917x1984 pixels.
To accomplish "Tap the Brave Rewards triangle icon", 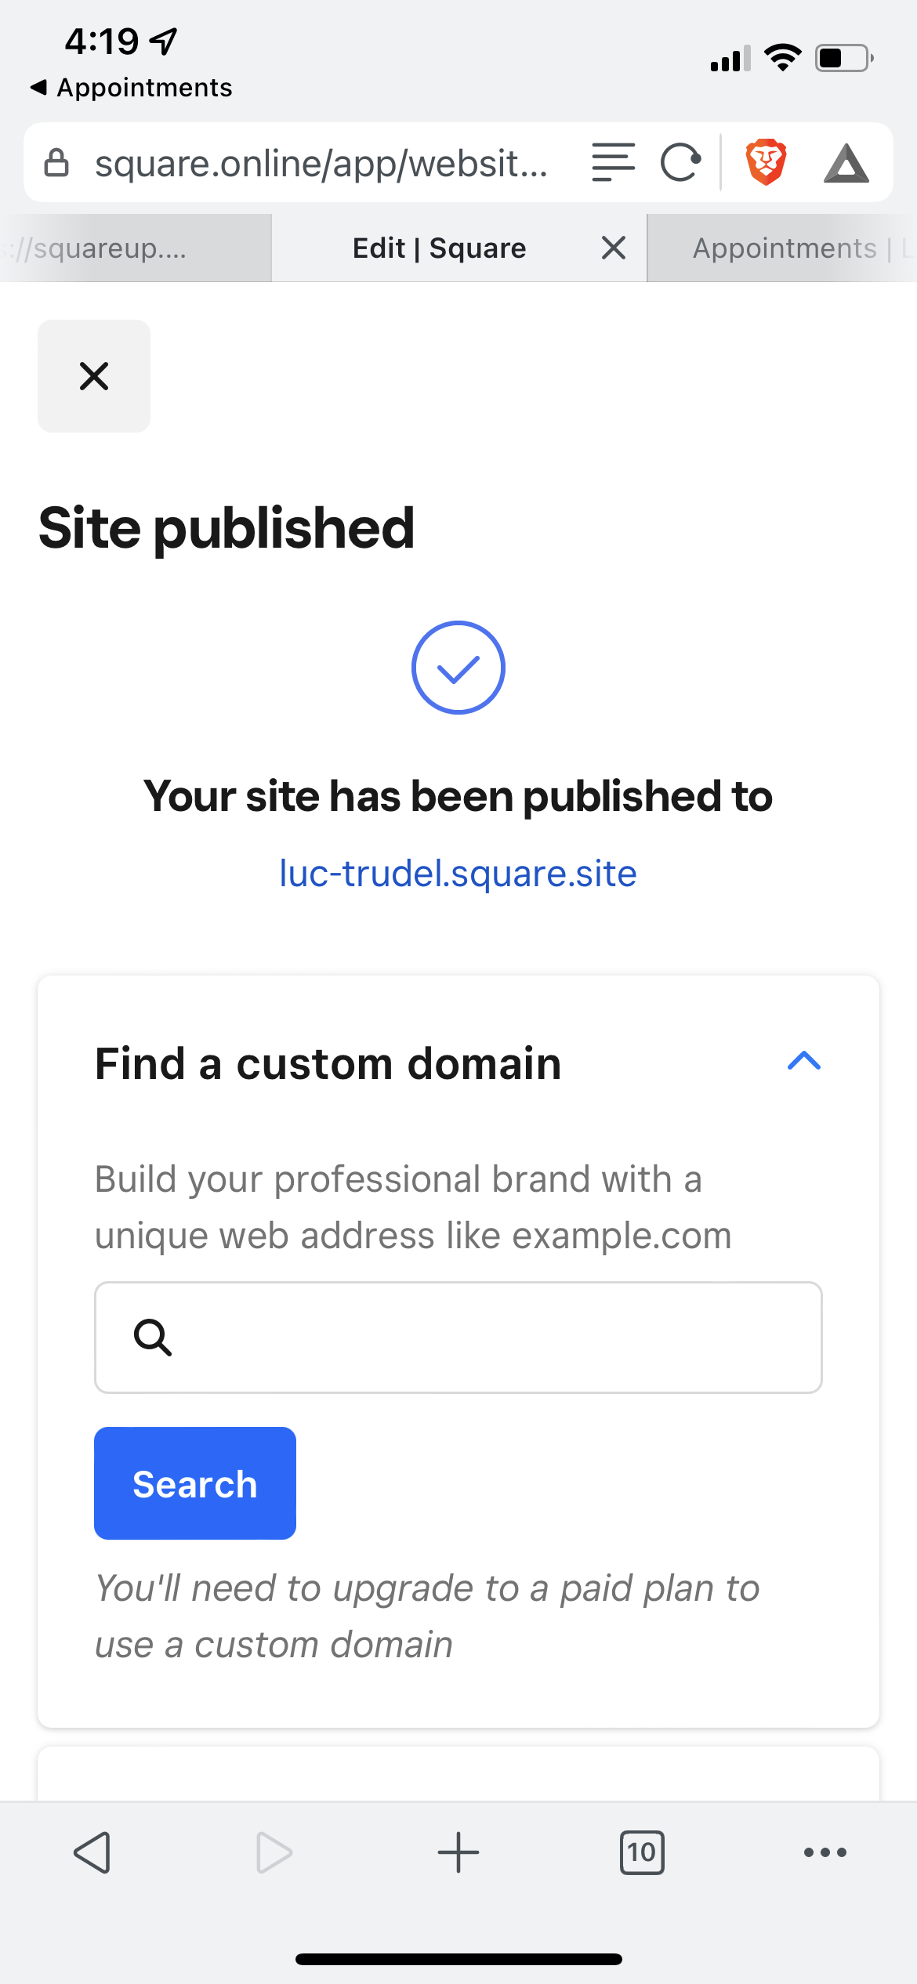I will pos(846,163).
